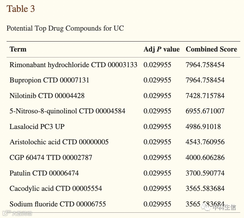Select the Rimonabant hydrochloride row term

tap(73, 65)
